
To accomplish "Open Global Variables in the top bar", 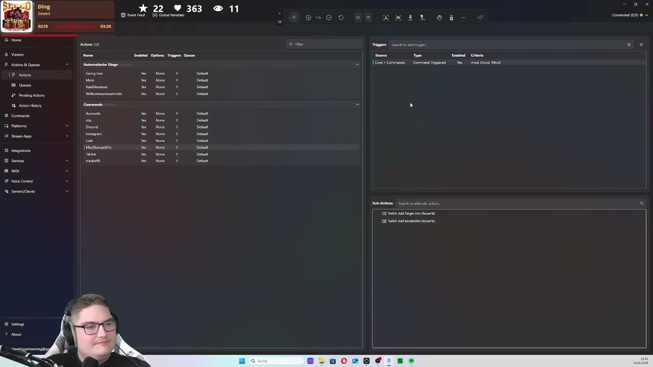I will pyautogui.click(x=168, y=15).
